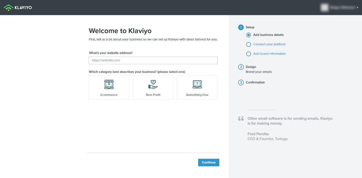Image resolution: width=362 pixels, height=178 pixels.
Task: Click the step 2 Design number circle
Action: [241, 67]
